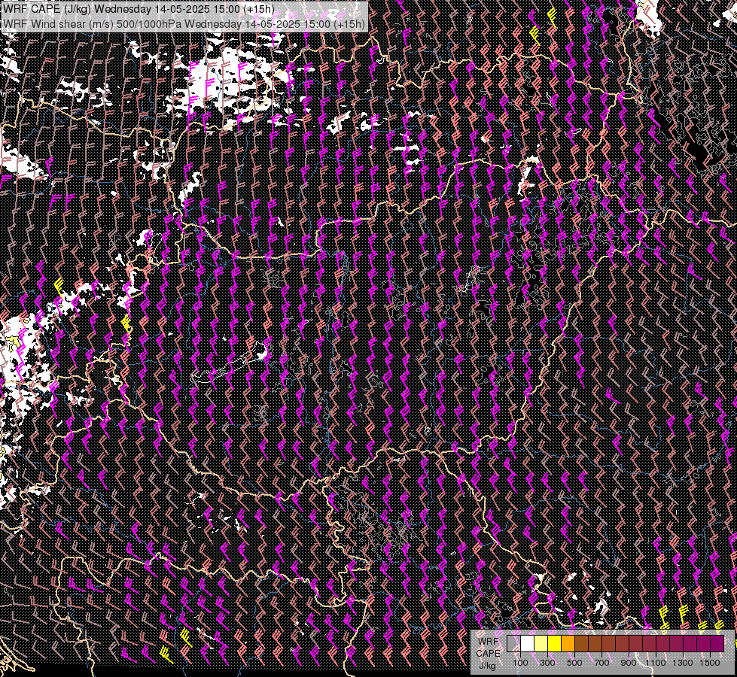Click the WRF CAPE title line
The width and height of the screenshot is (737, 677).
coord(139,9)
